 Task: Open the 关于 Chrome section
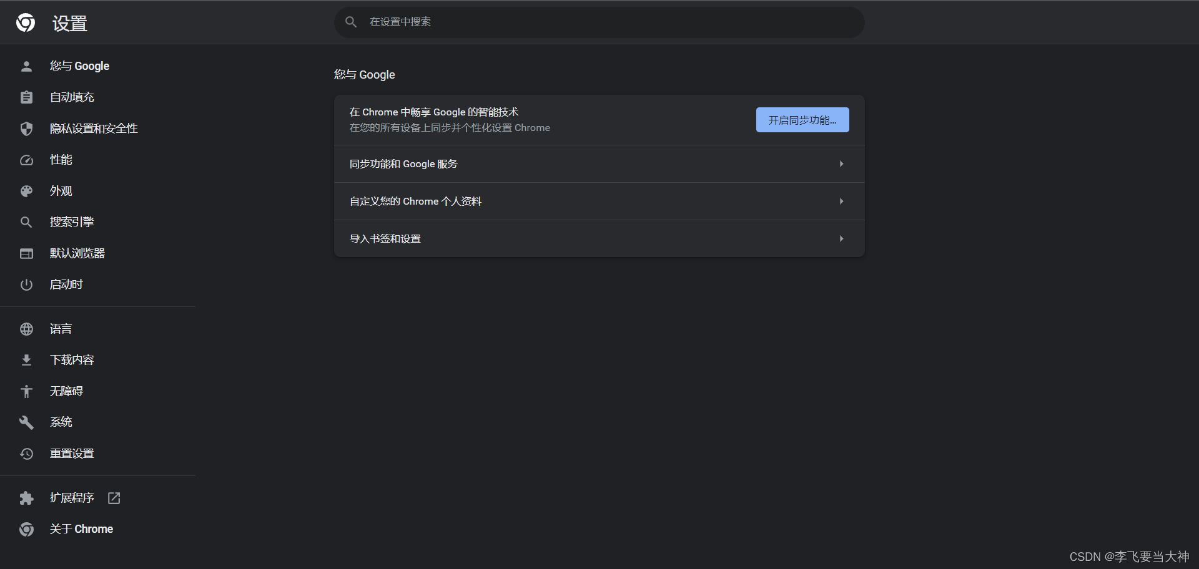(81, 528)
